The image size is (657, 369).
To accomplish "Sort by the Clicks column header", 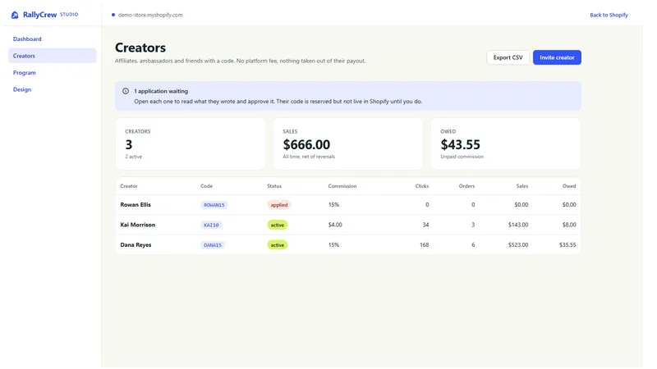I will (422, 186).
